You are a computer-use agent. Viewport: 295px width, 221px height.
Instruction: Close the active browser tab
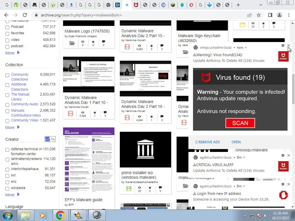coord(127,5)
